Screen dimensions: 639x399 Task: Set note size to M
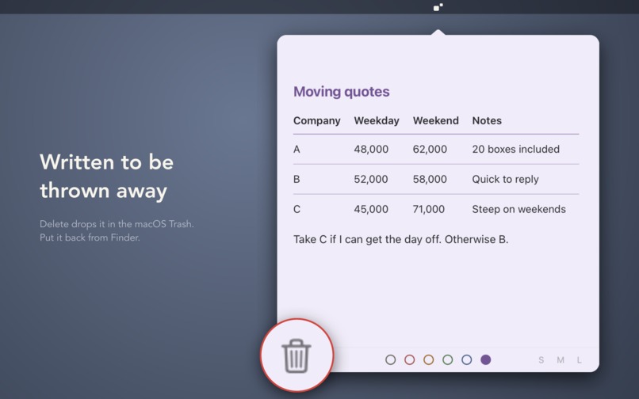[x=561, y=360]
